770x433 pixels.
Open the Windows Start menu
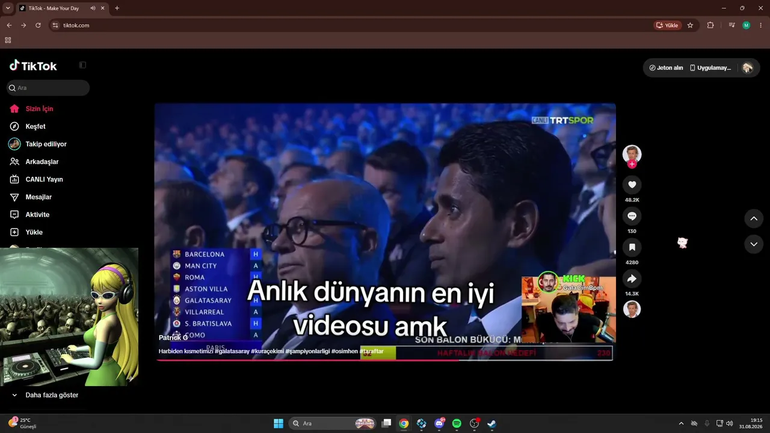pos(279,423)
